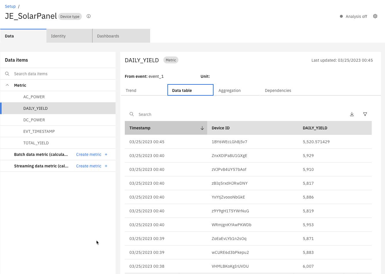Click Create metric link for Streaming data metric

(89, 166)
